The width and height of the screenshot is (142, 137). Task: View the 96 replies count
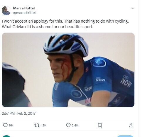(x=11, y=125)
